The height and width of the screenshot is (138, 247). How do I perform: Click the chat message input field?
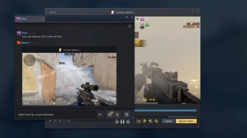(55, 114)
